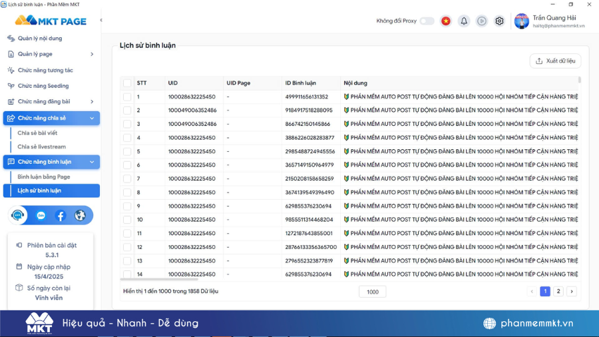The image size is (599, 337).
Task: Select Lịch sử bình luận submenu
Action: [x=51, y=190]
